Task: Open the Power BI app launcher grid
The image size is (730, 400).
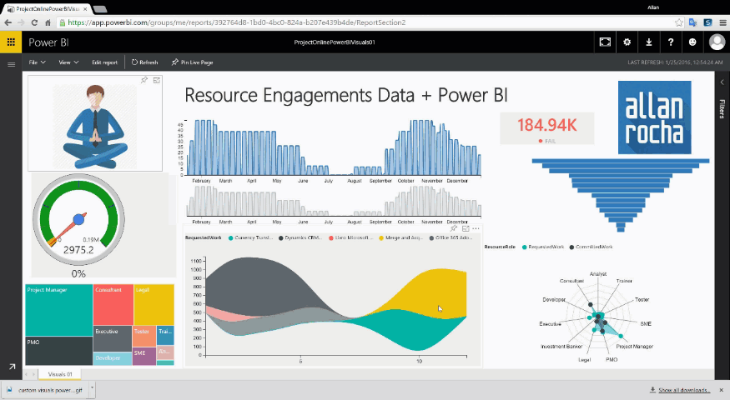Action: tap(11, 42)
